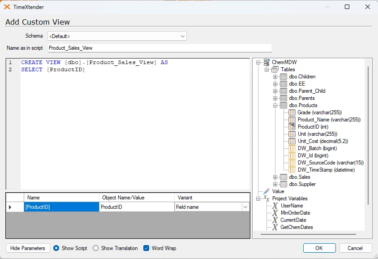Click the dbo.Sales table icon
378x259 pixels.
tap(283, 177)
